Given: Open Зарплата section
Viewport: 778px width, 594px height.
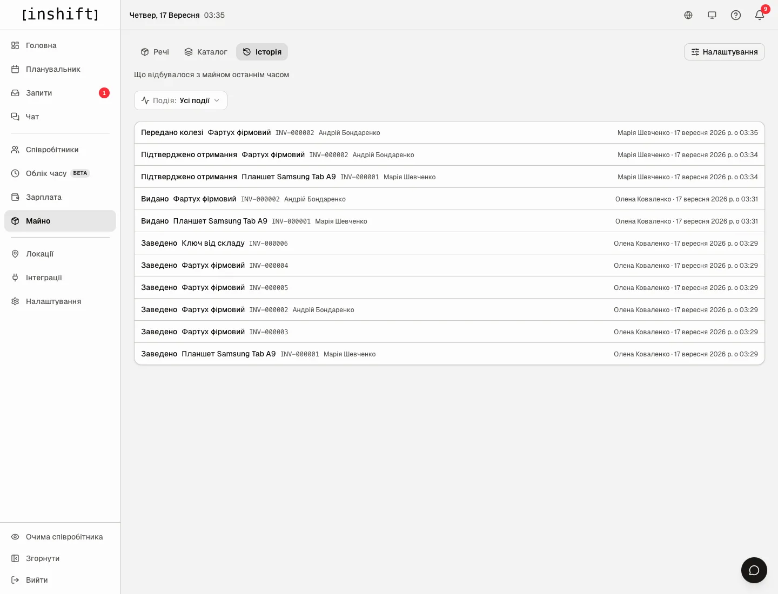Looking at the screenshot, I should [60, 197].
